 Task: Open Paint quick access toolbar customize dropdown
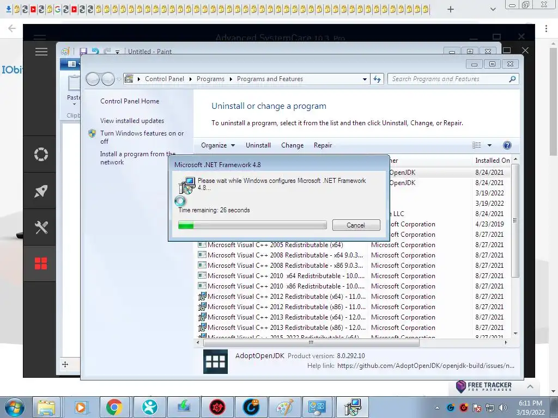[x=118, y=52]
